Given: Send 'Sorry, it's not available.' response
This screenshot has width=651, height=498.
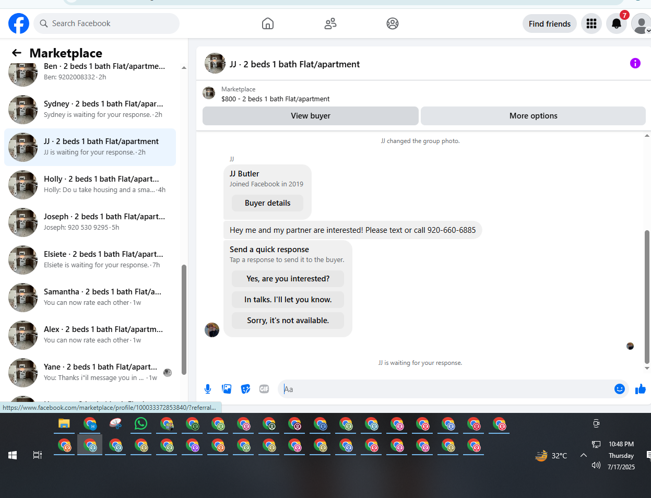Looking at the screenshot, I should pyautogui.click(x=288, y=321).
